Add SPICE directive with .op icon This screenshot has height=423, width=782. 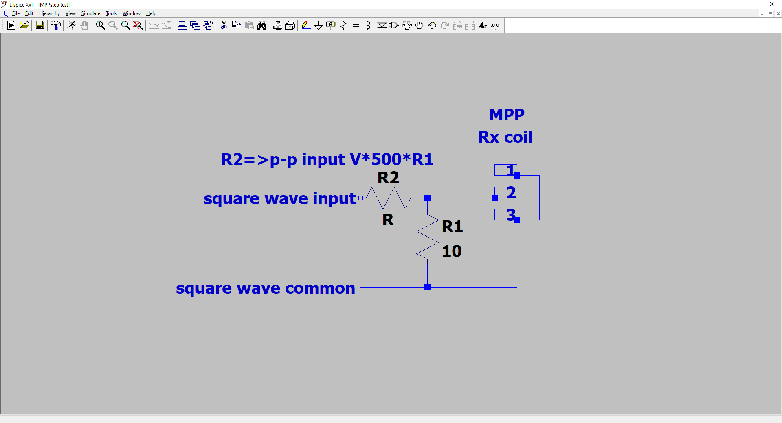(x=495, y=26)
